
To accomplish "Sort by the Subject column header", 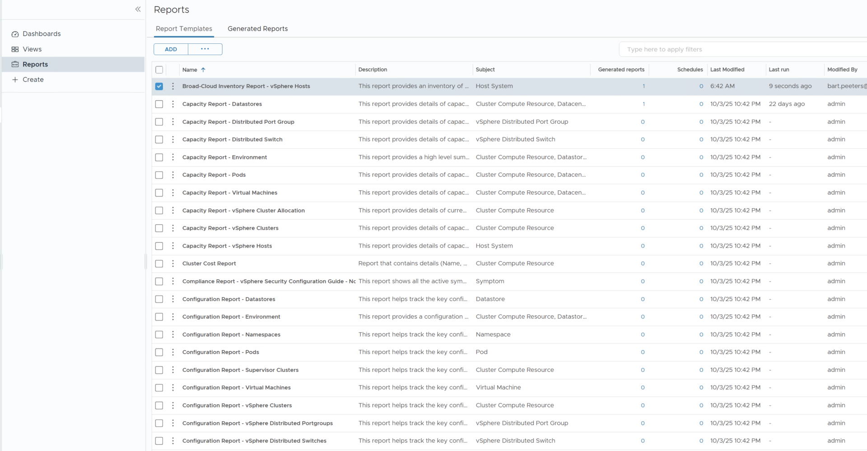I will point(485,70).
